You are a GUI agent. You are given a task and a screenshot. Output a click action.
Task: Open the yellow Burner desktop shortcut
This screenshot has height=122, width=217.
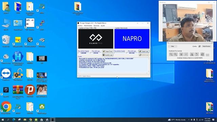pos(18,41)
